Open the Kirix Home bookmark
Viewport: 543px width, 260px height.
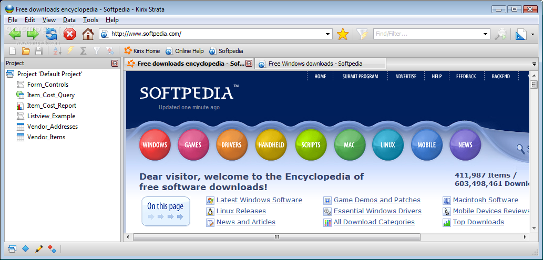coord(142,51)
